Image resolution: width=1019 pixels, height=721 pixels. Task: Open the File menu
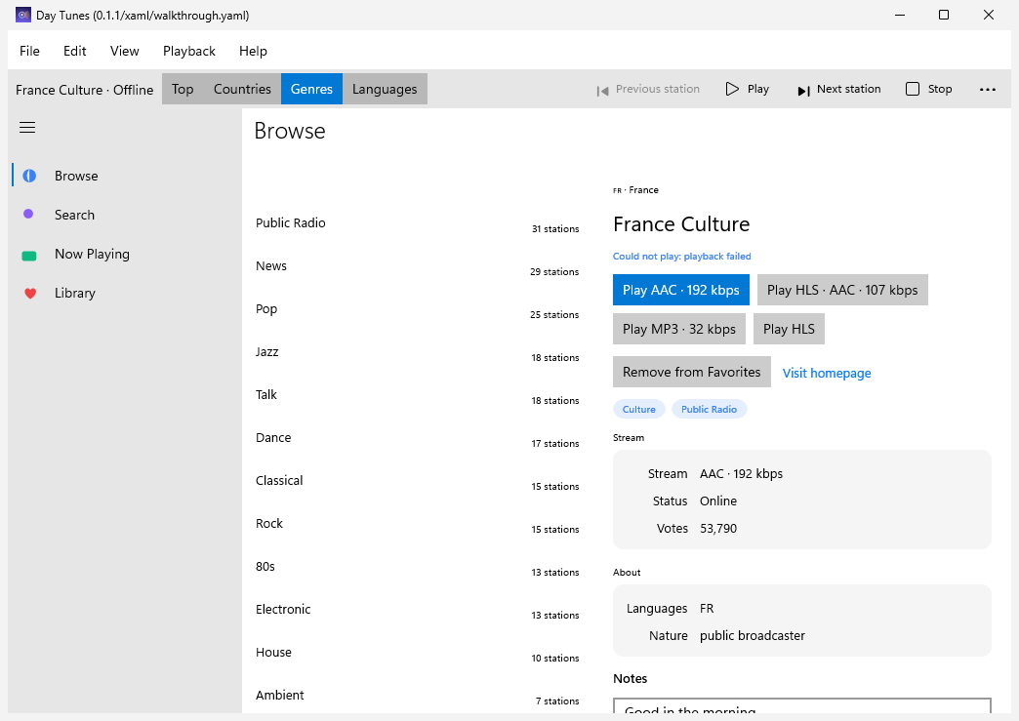tap(29, 51)
